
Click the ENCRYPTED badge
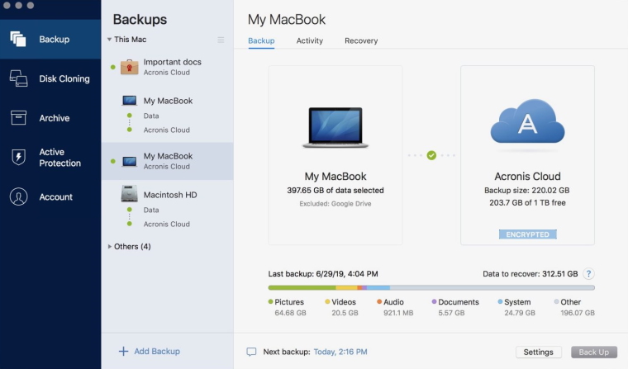(x=527, y=234)
